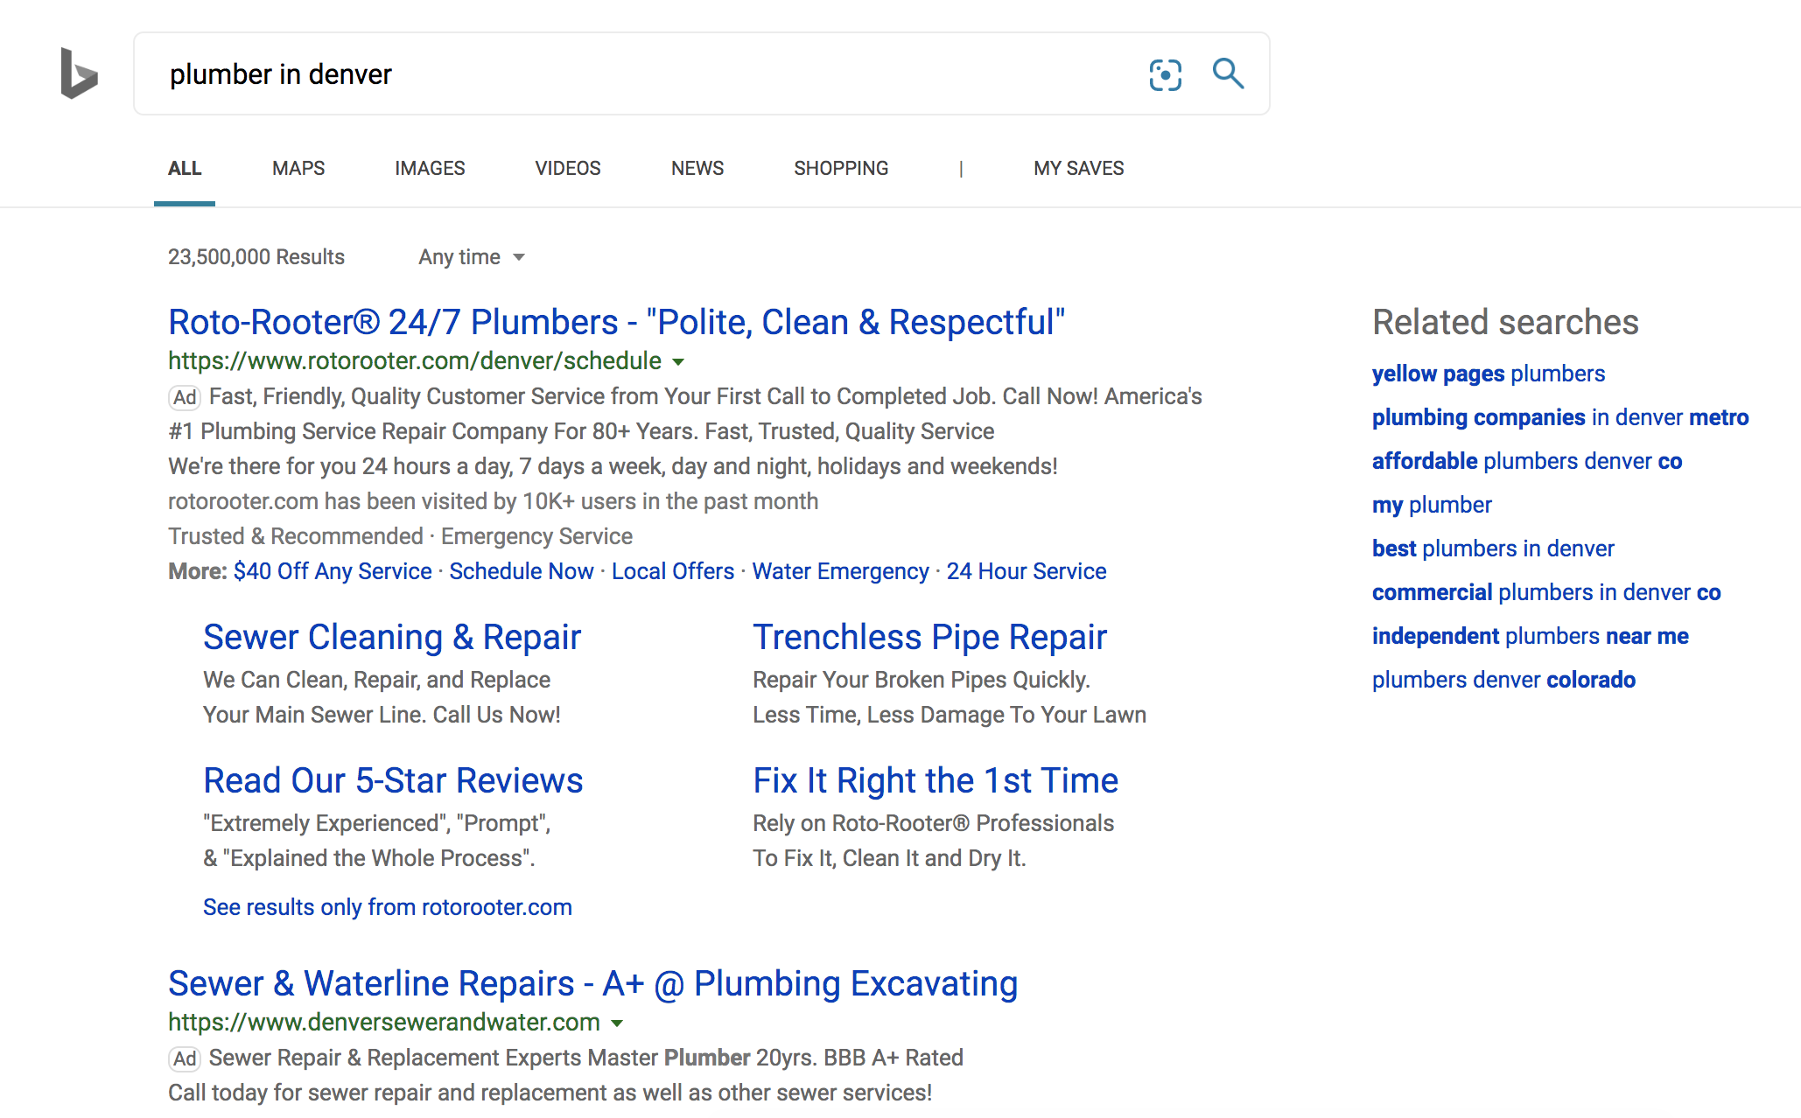Open Sewer Cleaning & Repair sitelink
Image resolution: width=1801 pixels, height=1118 pixels.
[392, 637]
